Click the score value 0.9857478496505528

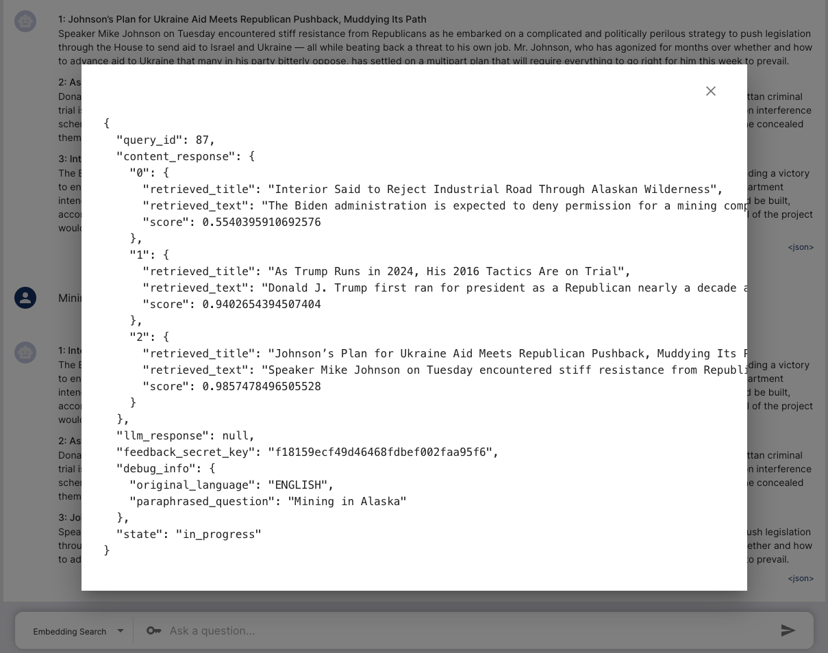point(262,387)
